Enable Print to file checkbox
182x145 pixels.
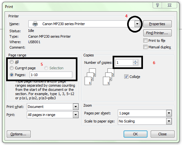point(145,41)
